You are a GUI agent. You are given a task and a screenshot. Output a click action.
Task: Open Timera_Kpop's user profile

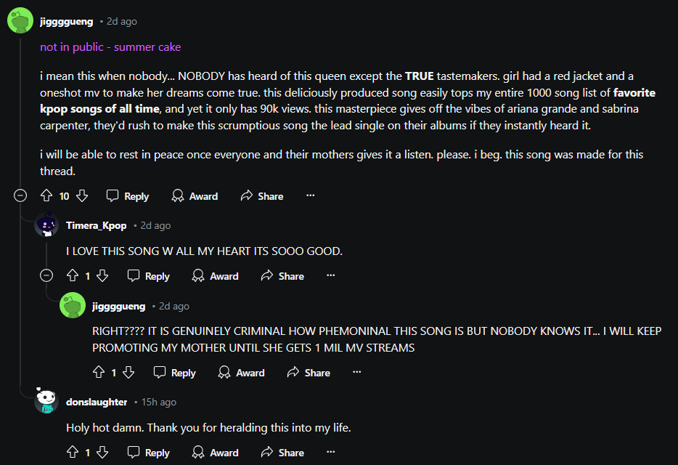click(96, 226)
